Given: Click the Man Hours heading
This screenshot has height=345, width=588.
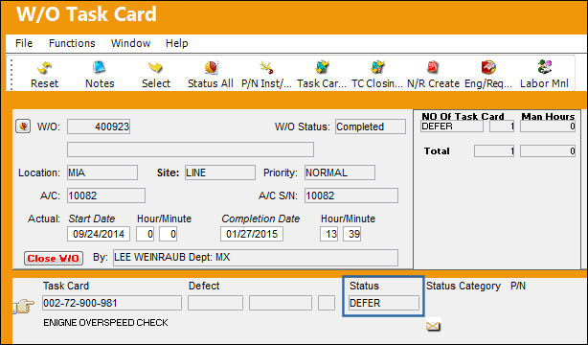Looking at the screenshot, I should pyautogui.click(x=548, y=117).
